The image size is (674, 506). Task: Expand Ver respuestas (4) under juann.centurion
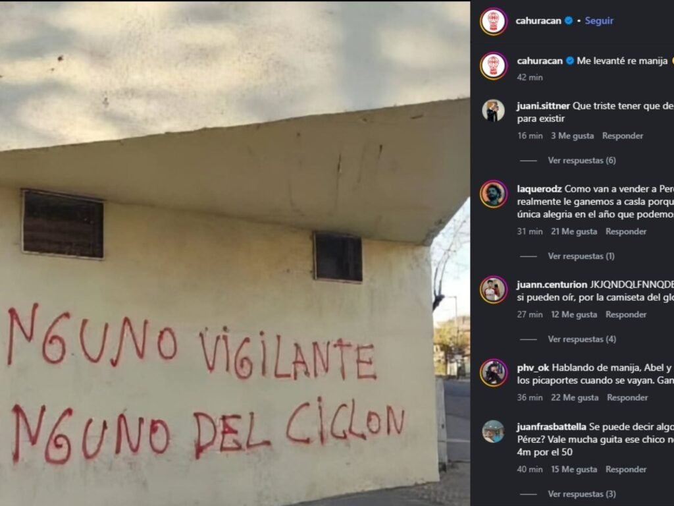(582, 339)
